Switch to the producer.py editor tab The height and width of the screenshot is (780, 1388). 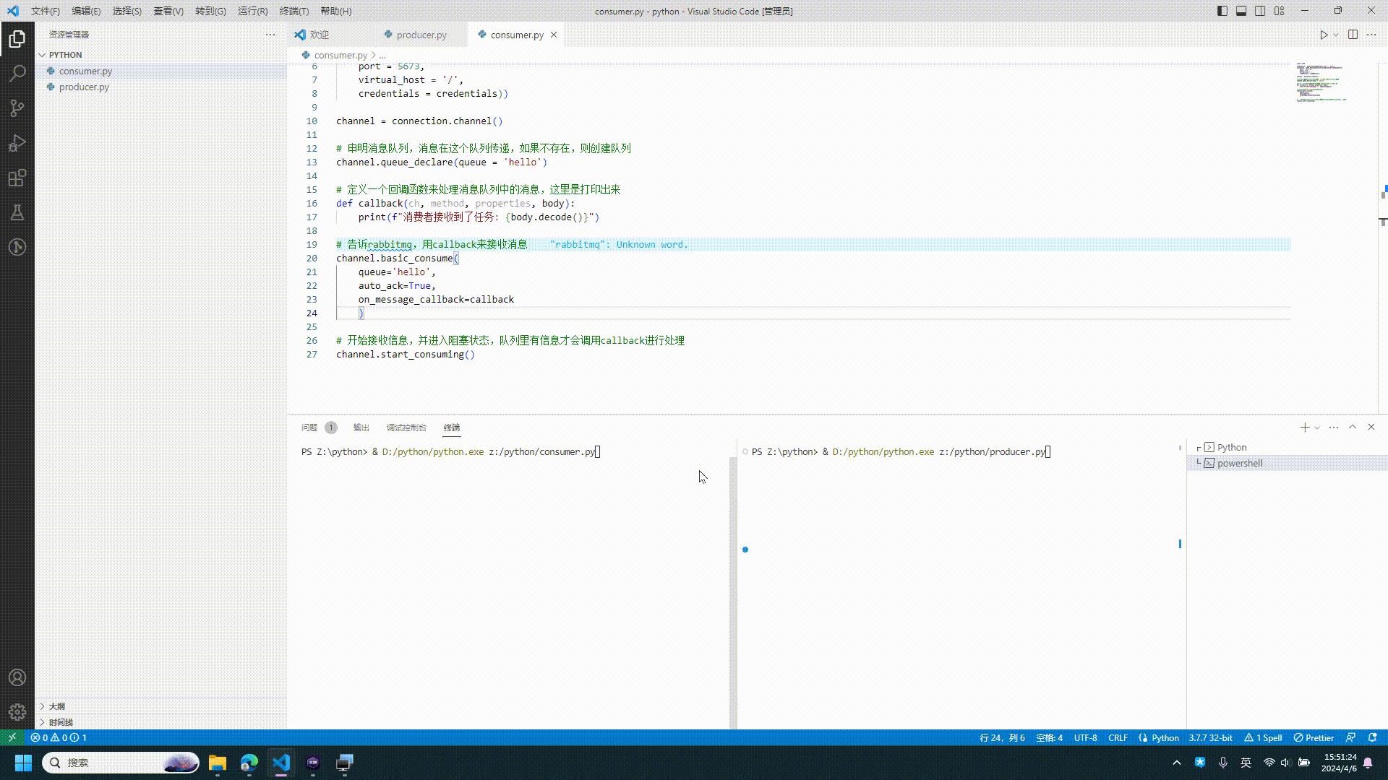pos(423,34)
